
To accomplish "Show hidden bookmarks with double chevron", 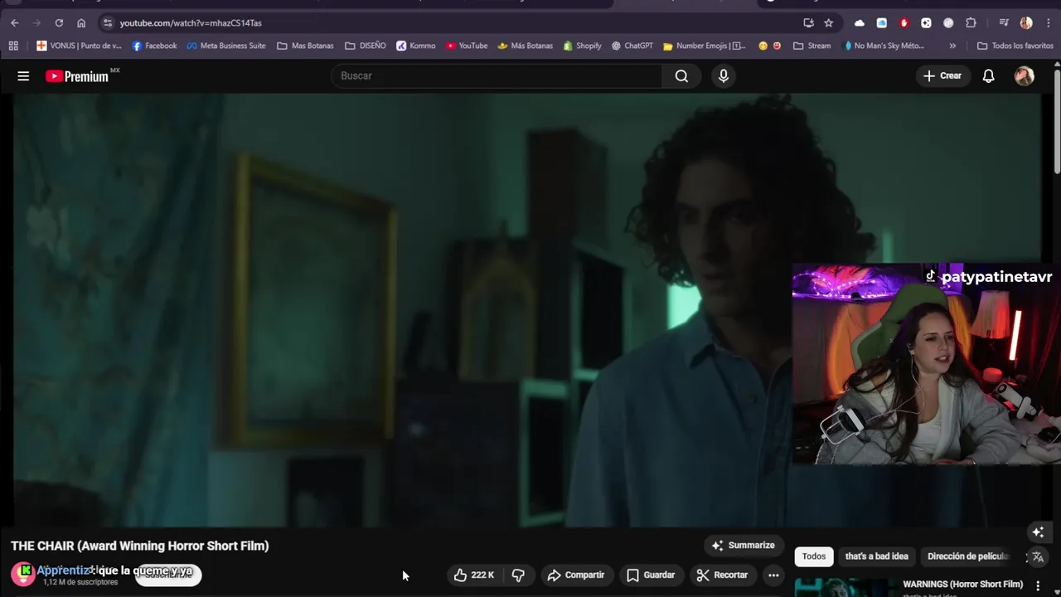I will click(x=952, y=46).
